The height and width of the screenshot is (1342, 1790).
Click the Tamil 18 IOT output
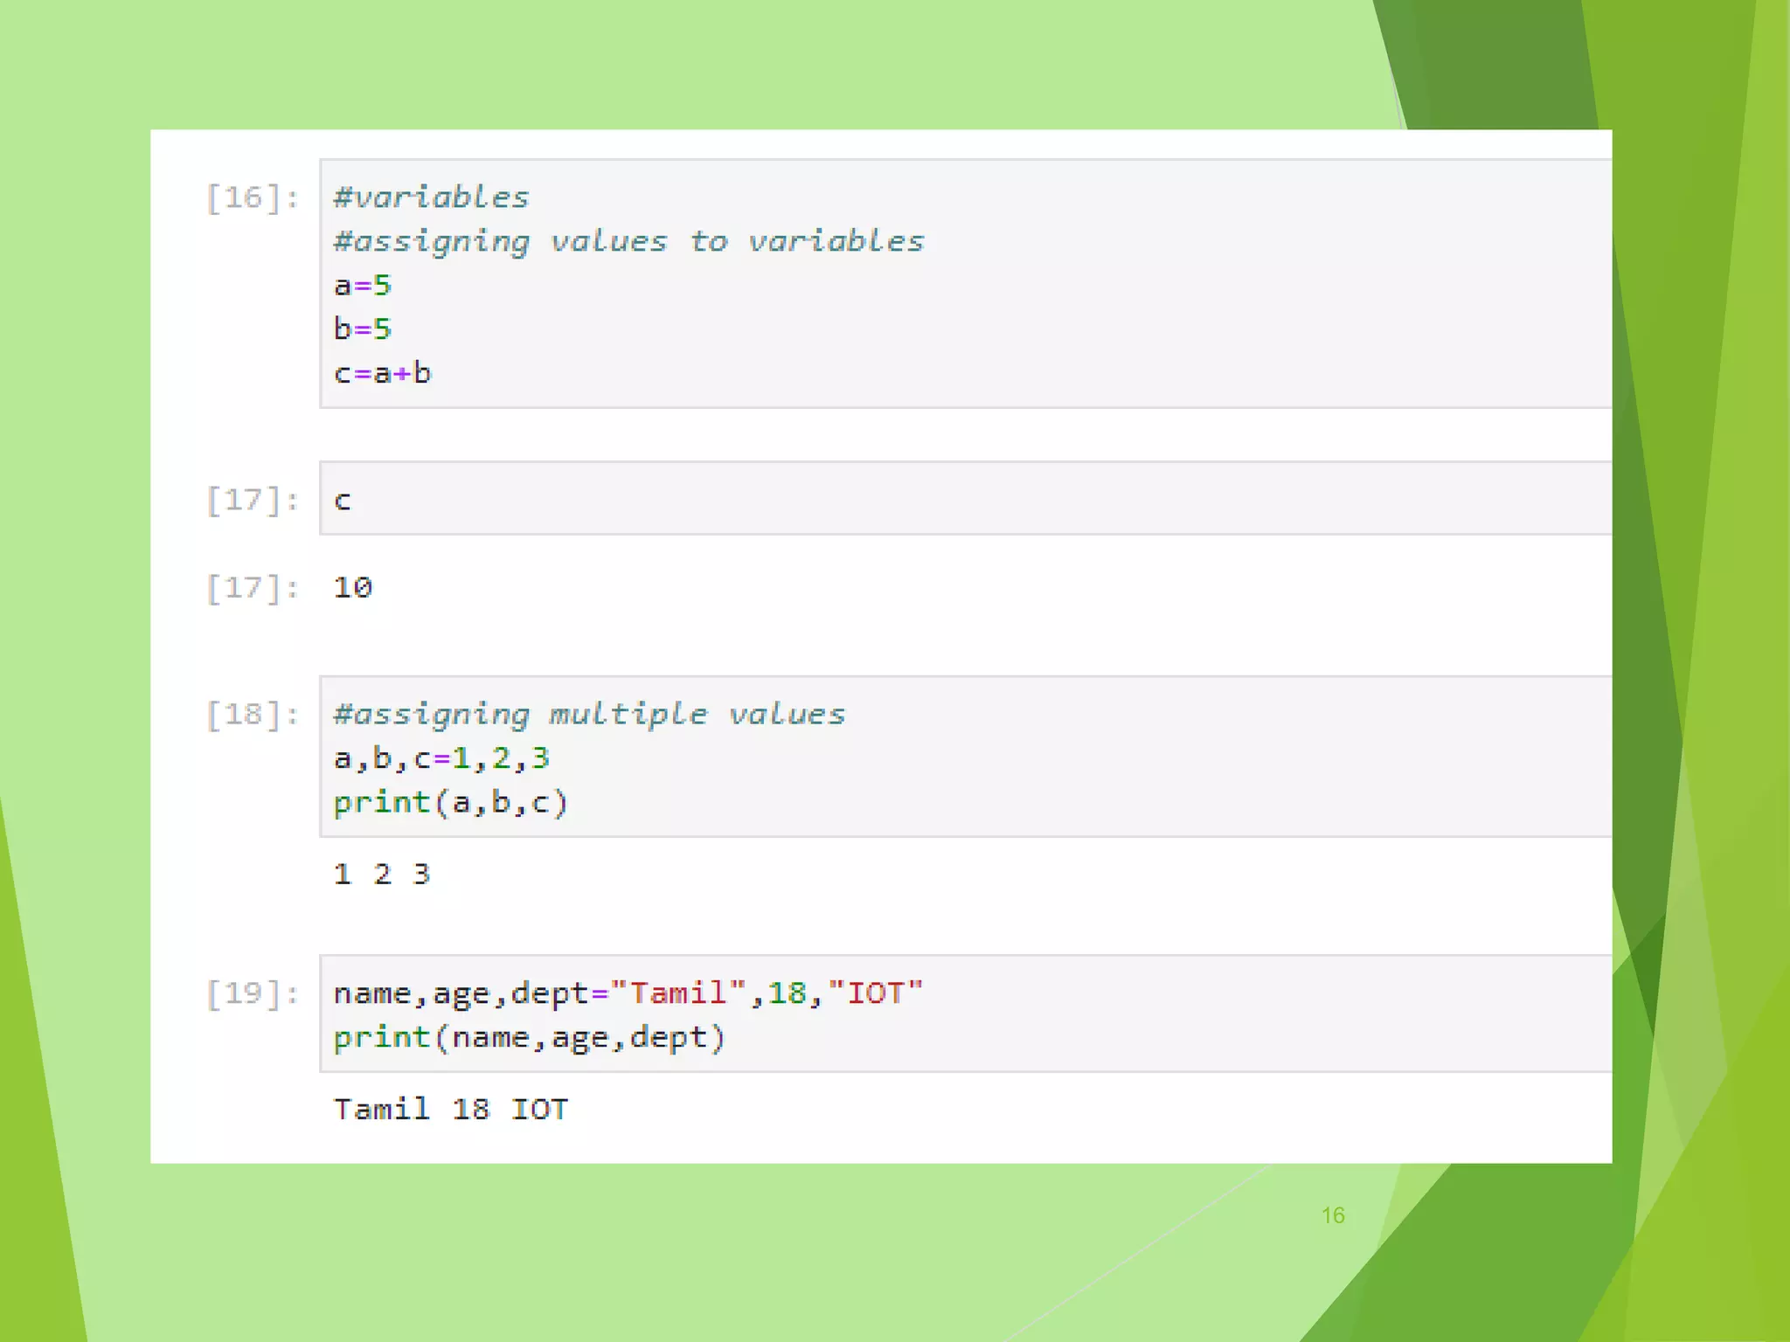[451, 1110]
